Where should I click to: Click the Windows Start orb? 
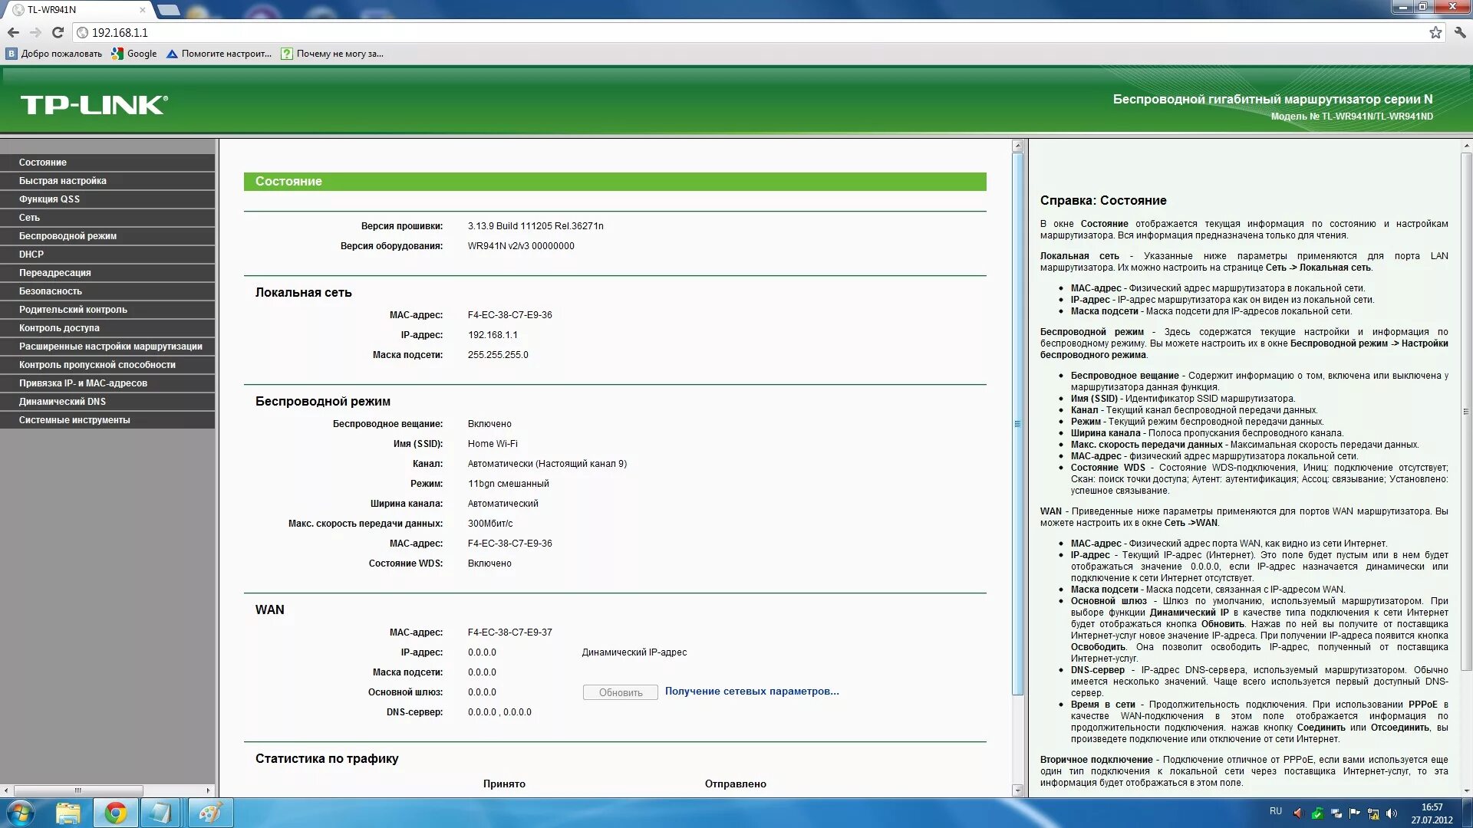(x=21, y=813)
